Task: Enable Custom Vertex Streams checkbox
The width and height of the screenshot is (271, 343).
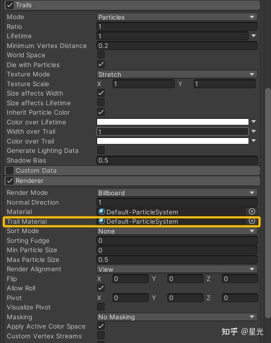Action: point(101,335)
